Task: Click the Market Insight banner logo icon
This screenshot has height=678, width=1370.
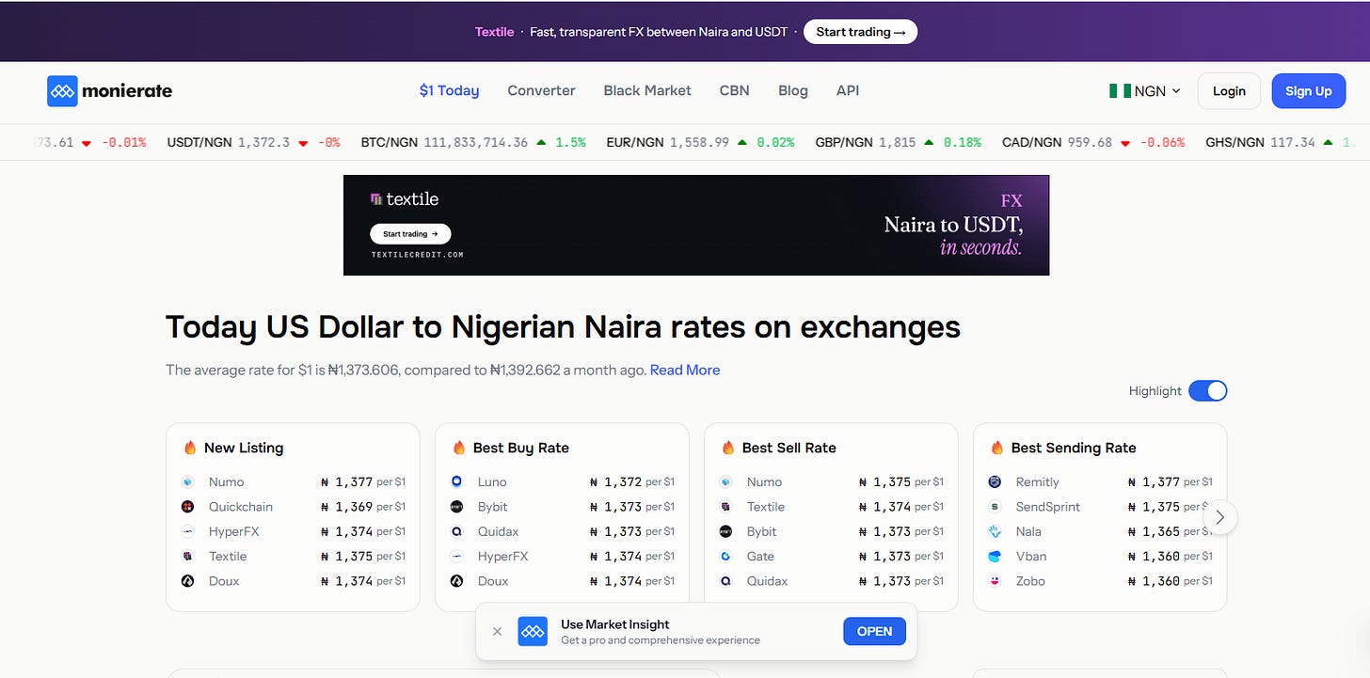Action: 533,632
